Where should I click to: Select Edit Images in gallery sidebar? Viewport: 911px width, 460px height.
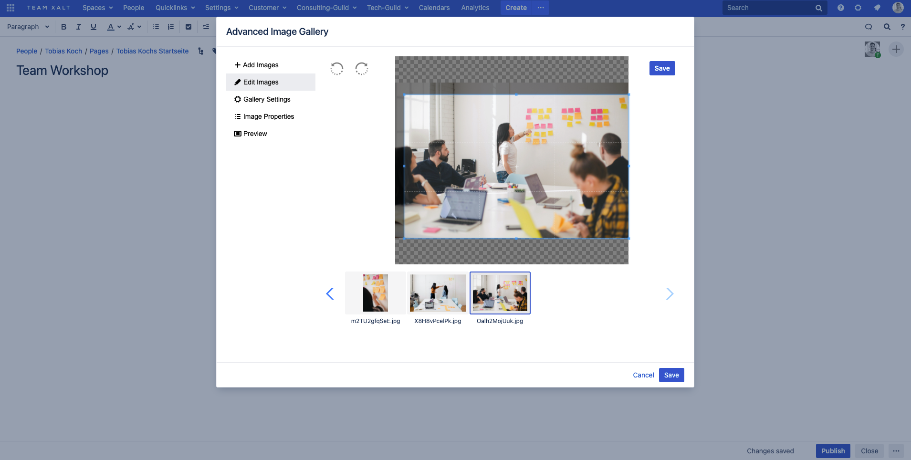click(271, 82)
